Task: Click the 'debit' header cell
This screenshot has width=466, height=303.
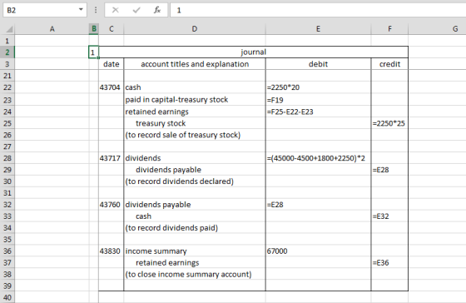Action: [x=318, y=64]
